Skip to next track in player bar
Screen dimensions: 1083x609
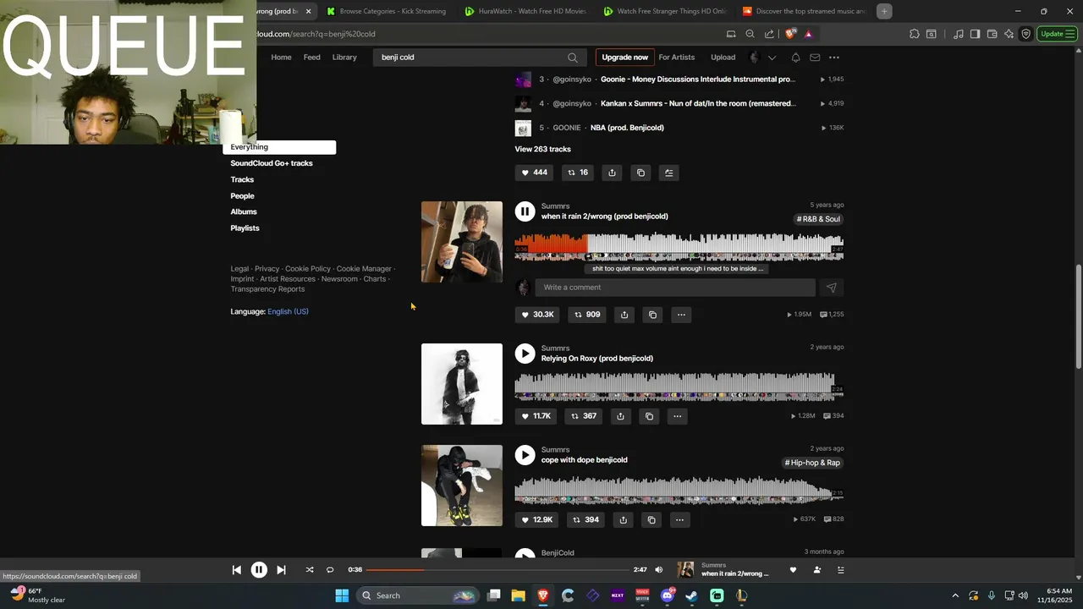pos(281,570)
